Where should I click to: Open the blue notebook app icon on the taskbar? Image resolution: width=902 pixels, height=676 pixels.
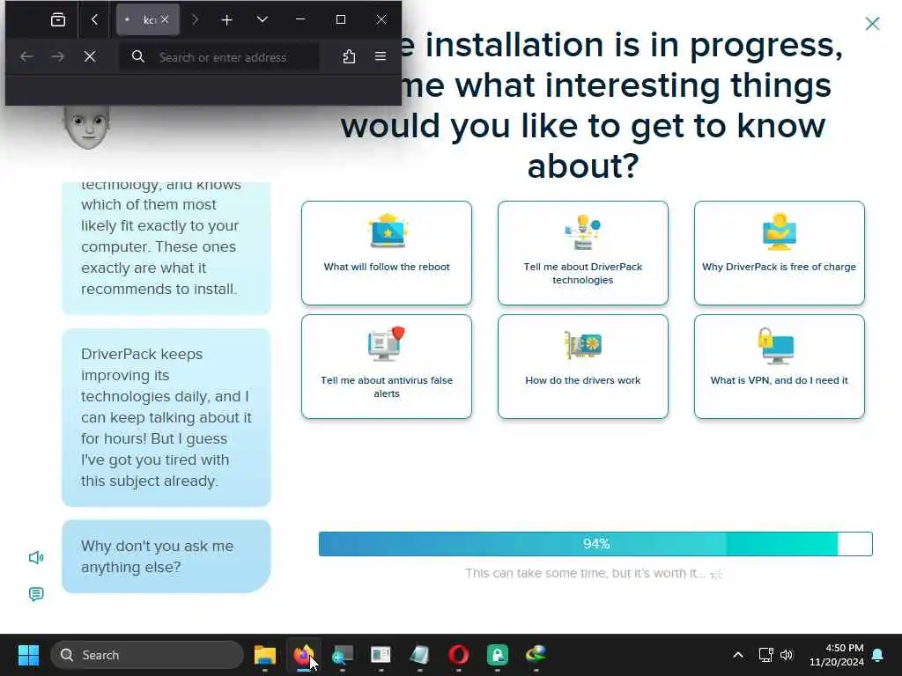(419, 655)
